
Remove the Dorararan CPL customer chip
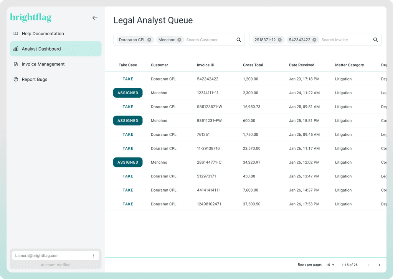[x=149, y=40]
